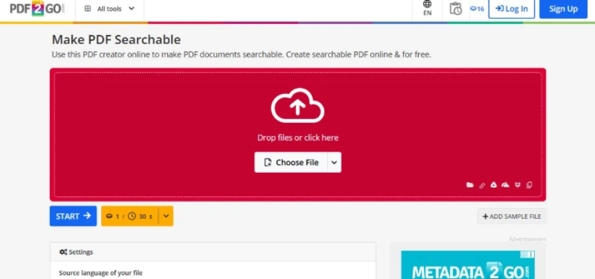Screen dimensions: 595x279
Task: Click the OneDrive cloud icon
Action: [x=506, y=185]
